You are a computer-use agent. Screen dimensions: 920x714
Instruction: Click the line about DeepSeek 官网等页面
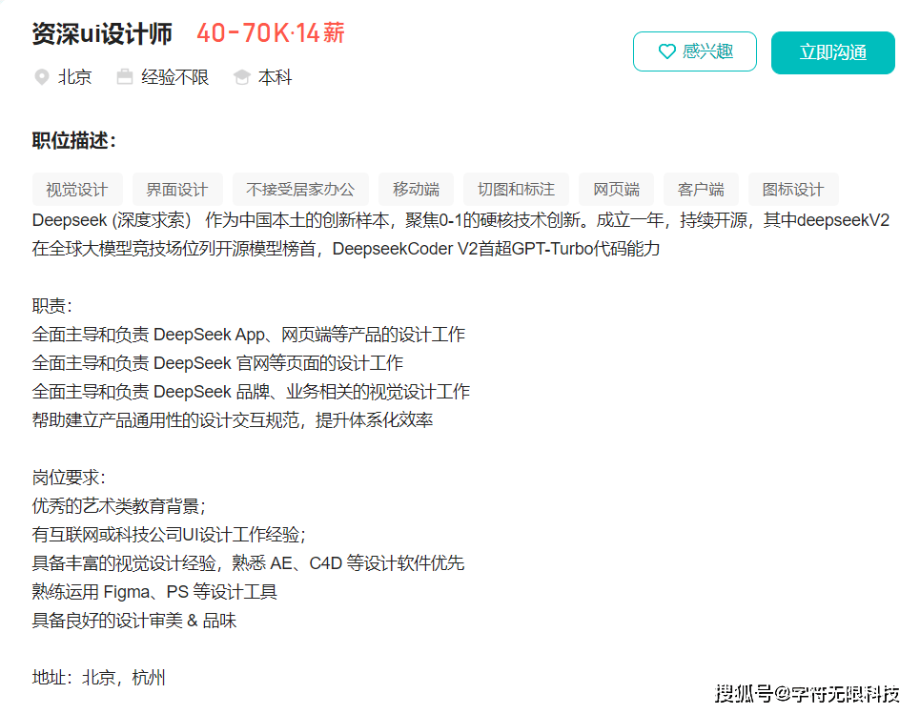(x=217, y=362)
